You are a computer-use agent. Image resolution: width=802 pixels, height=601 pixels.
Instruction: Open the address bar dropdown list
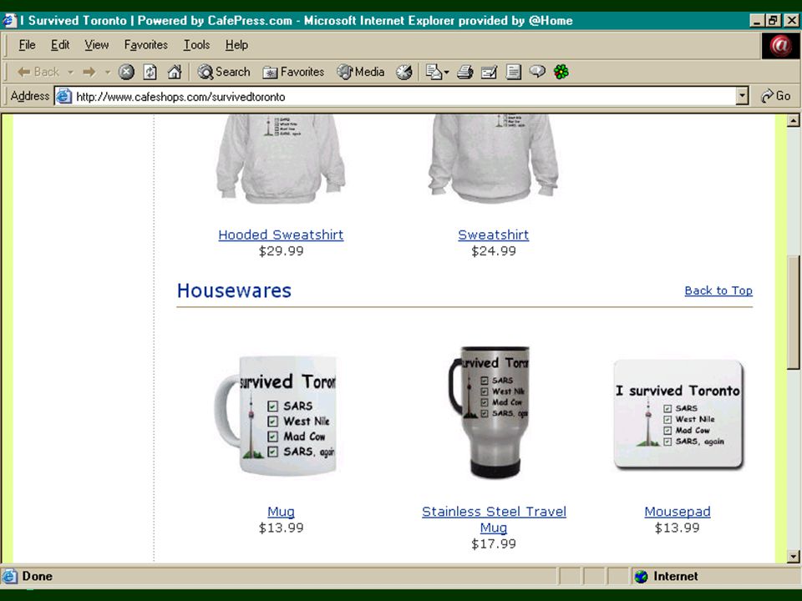click(x=742, y=96)
